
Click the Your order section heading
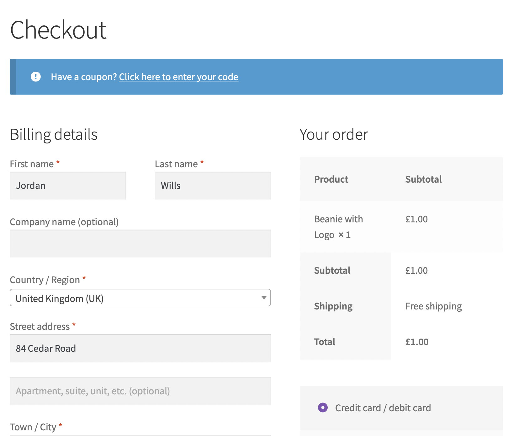pos(334,135)
